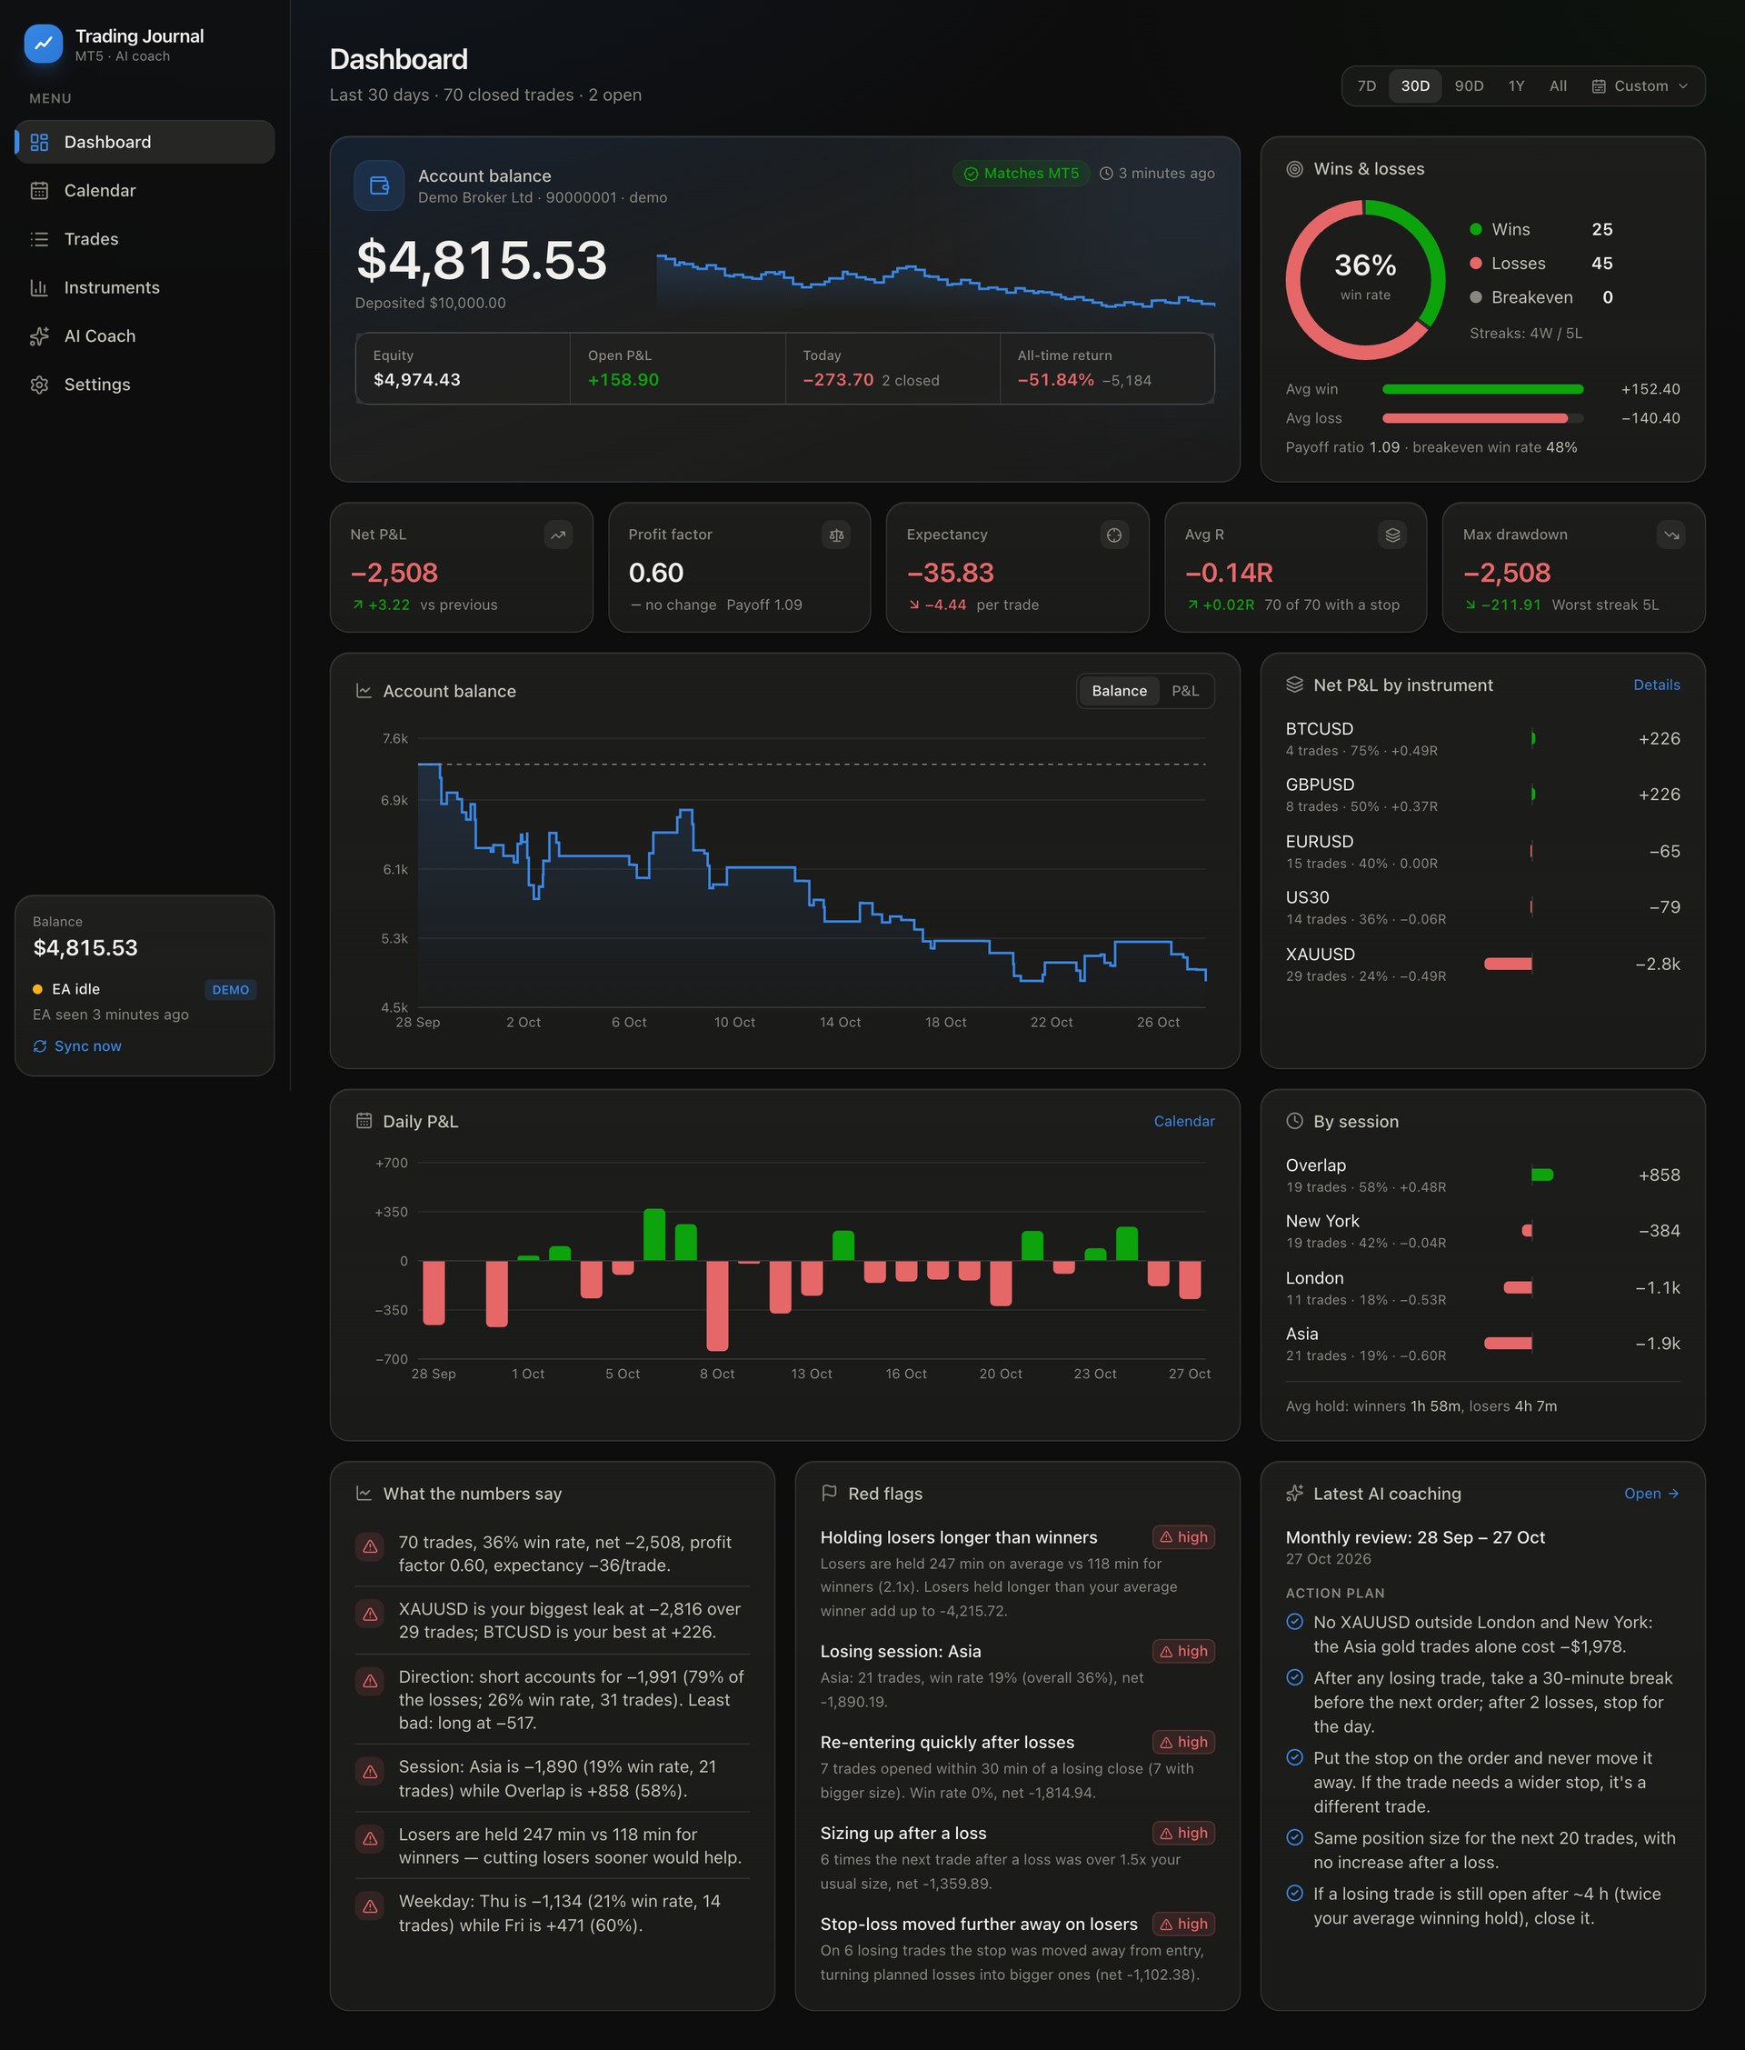Open AI Coach from the sidebar menu

point(145,335)
